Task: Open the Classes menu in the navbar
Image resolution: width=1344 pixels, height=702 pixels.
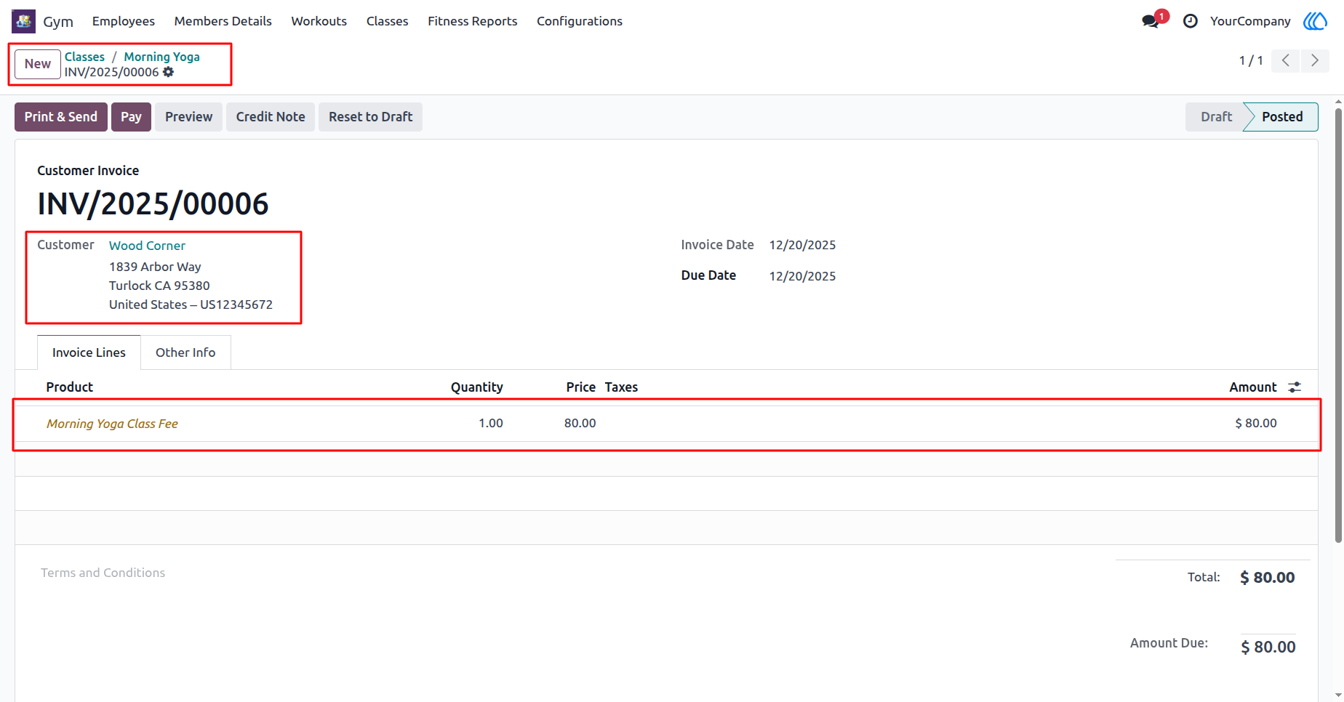Action: click(388, 21)
